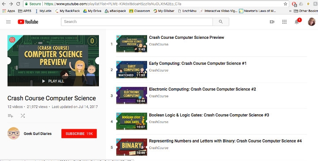Open the red browser extension icon in toolbar
This screenshot has width=318, height=161.
[x=294, y=4]
